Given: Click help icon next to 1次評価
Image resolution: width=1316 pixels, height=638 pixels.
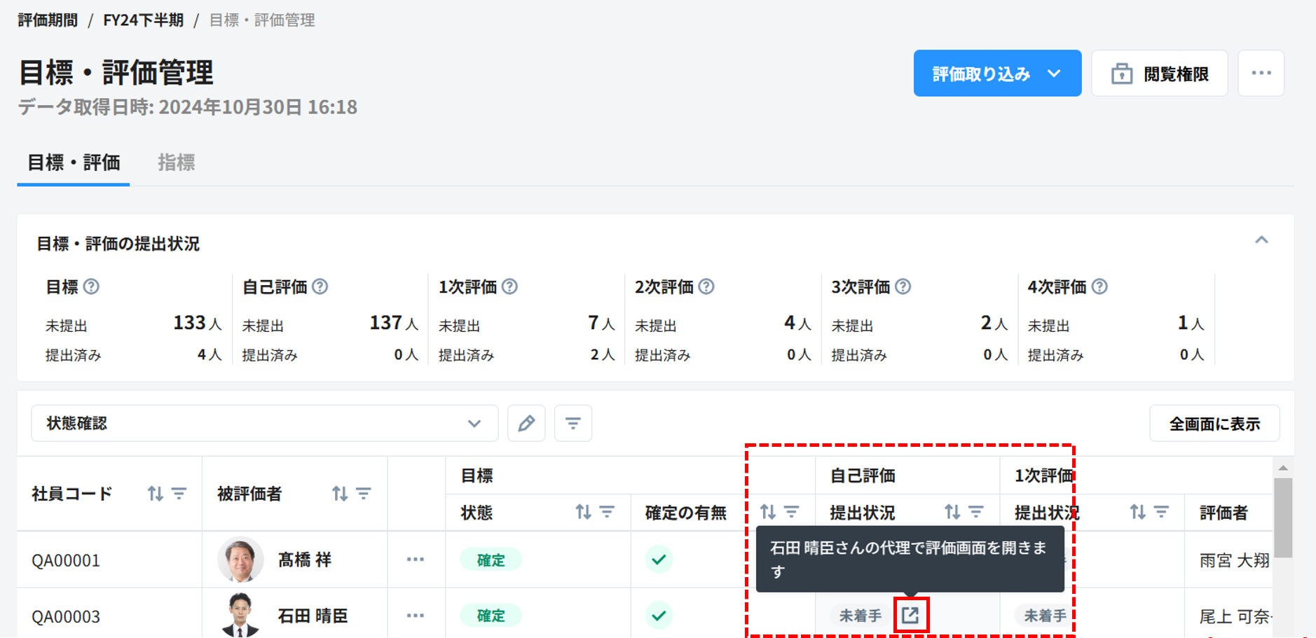Looking at the screenshot, I should (x=510, y=286).
